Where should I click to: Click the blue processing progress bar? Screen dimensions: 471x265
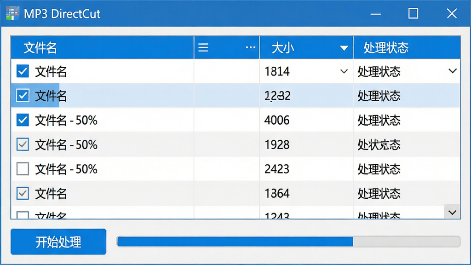click(x=288, y=242)
